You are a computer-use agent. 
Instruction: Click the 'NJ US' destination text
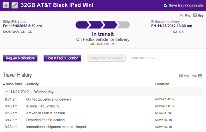178,32
